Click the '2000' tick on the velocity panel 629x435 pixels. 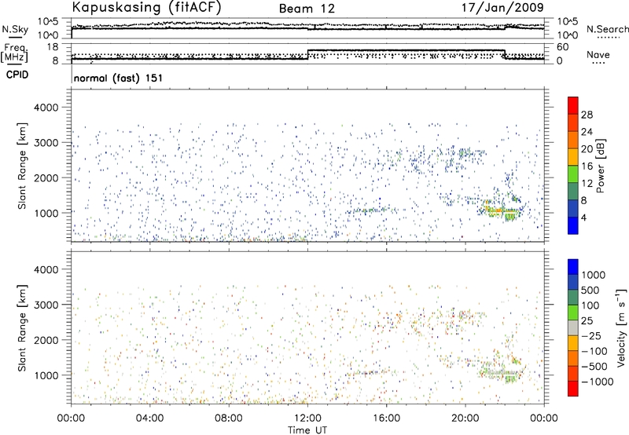click(x=46, y=340)
